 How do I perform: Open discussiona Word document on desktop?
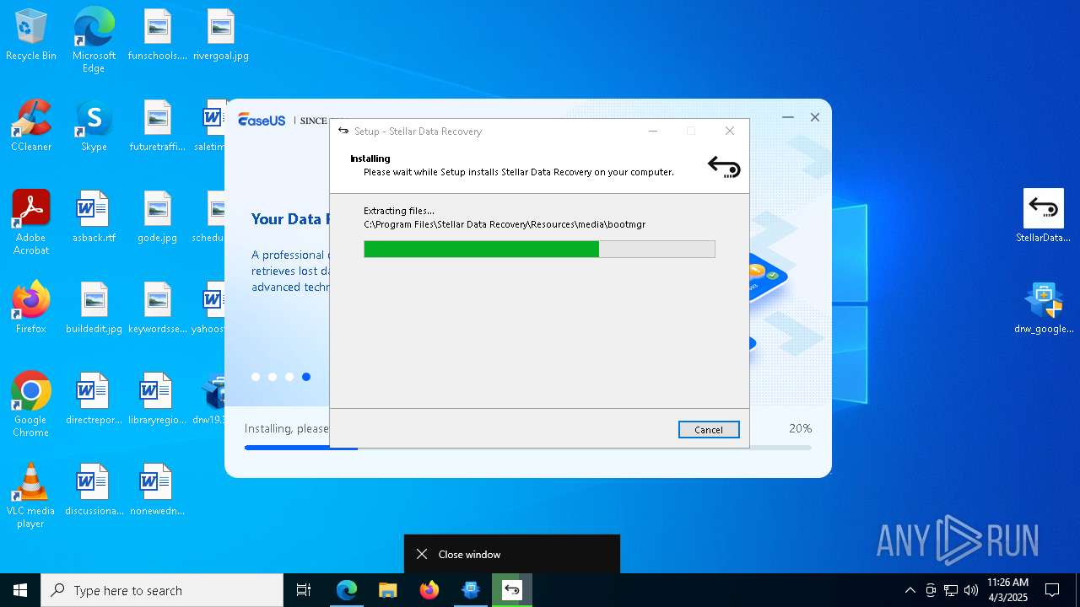click(94, 491)
